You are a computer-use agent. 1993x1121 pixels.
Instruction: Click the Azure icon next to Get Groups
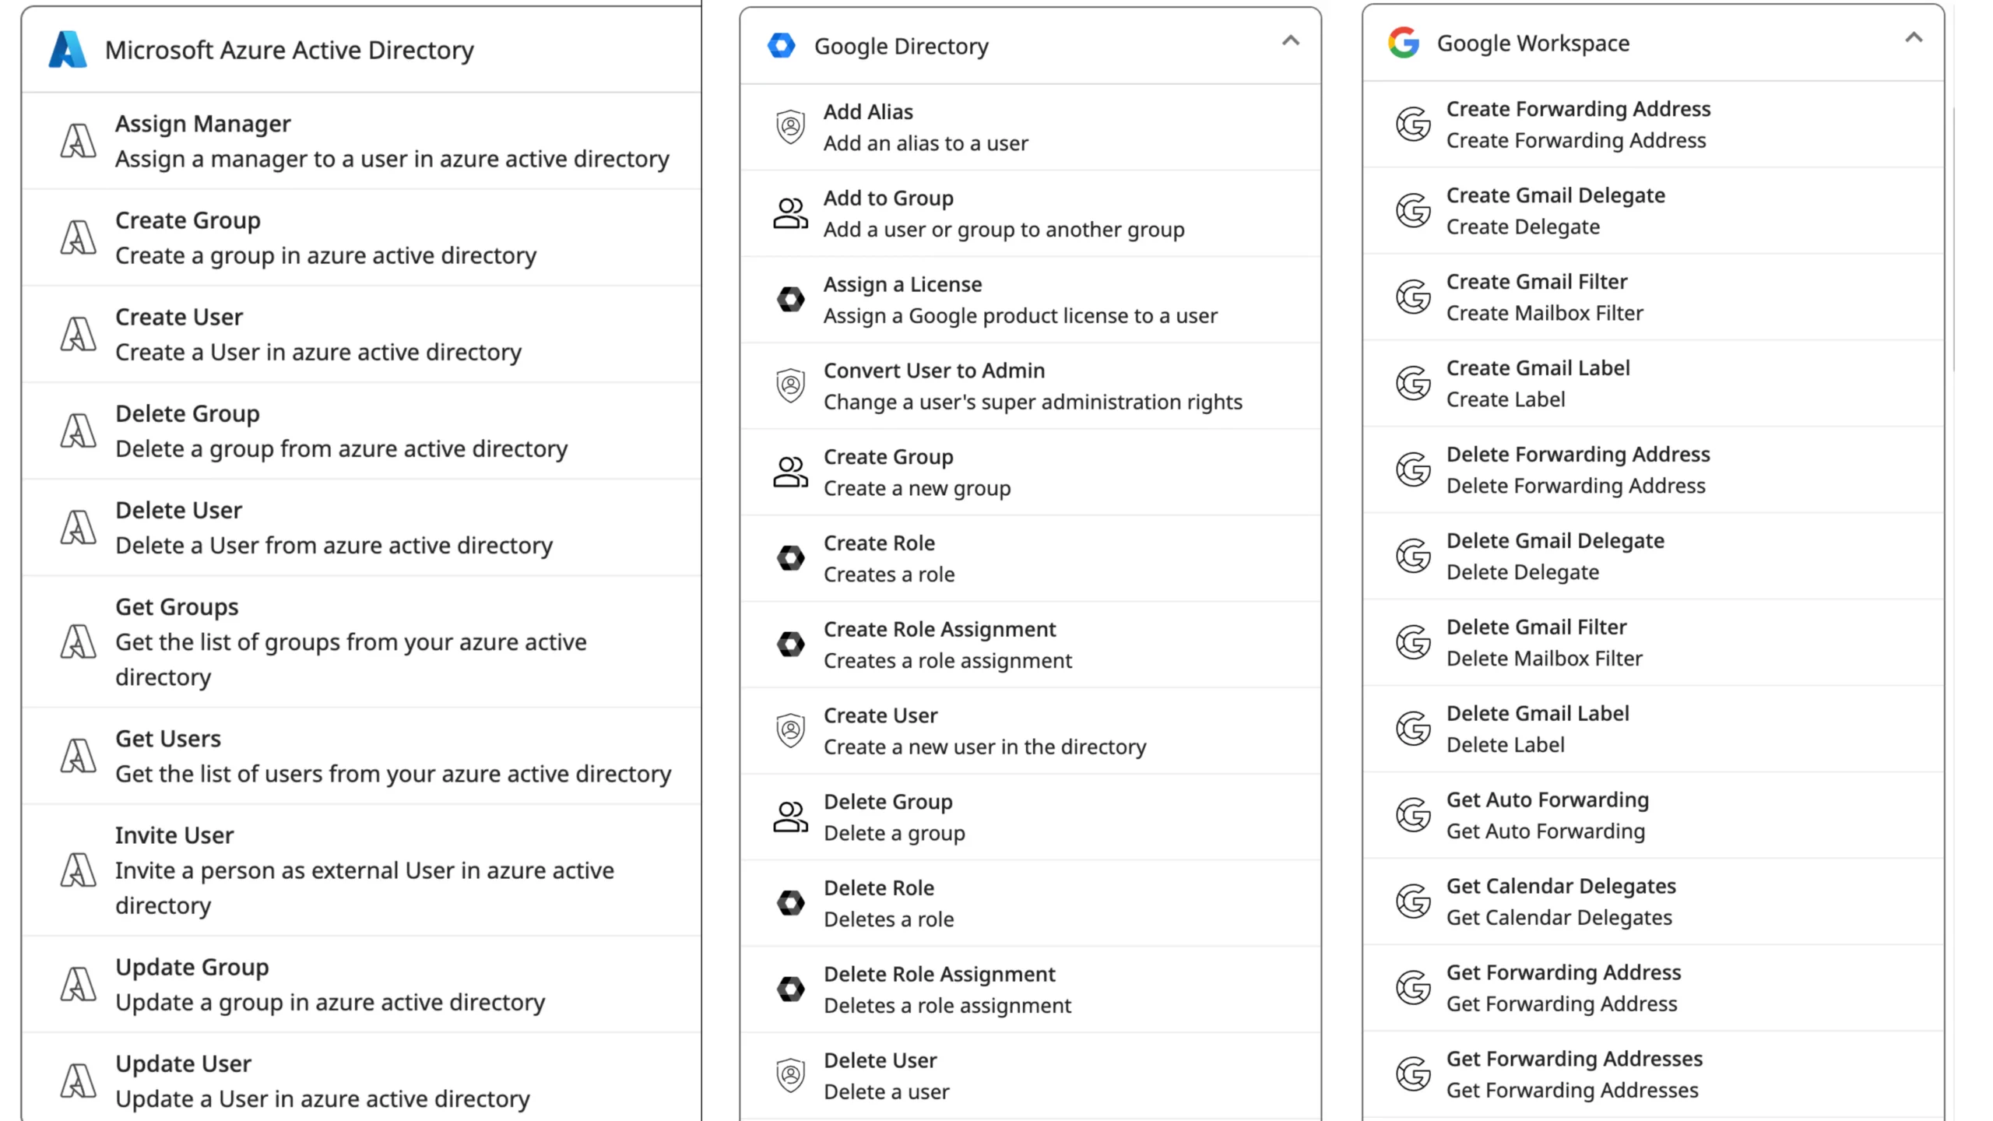[78, 641]
